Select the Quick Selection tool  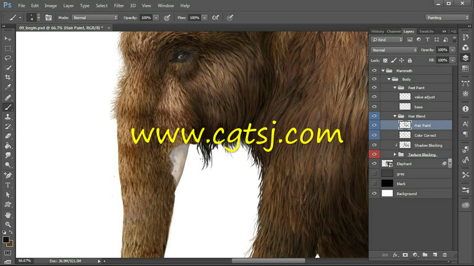[x=8, y=67]
